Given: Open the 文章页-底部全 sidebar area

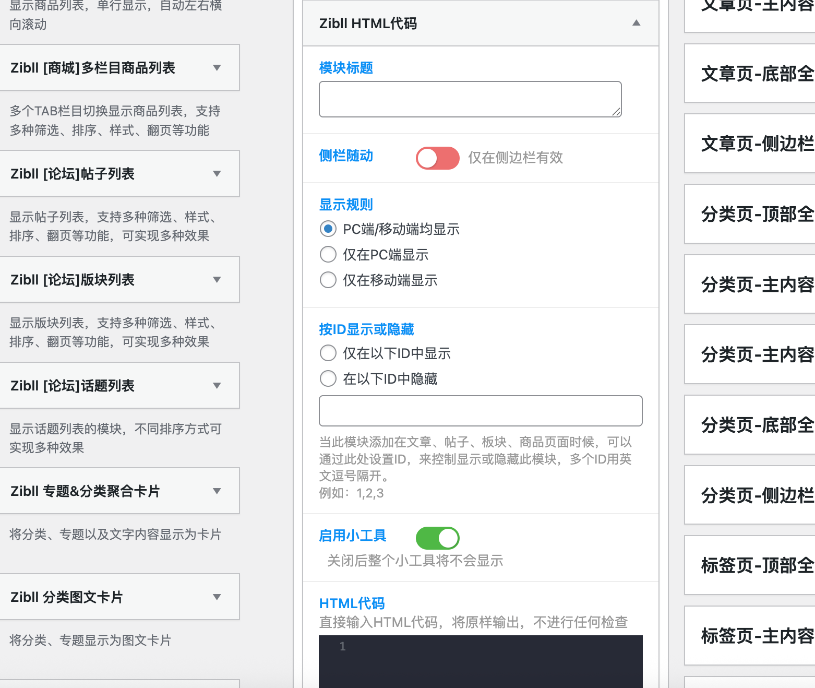Looking at the screenshot, I should click(752, 74).
